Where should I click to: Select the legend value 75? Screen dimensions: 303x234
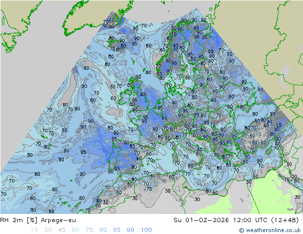click(89, 230)
